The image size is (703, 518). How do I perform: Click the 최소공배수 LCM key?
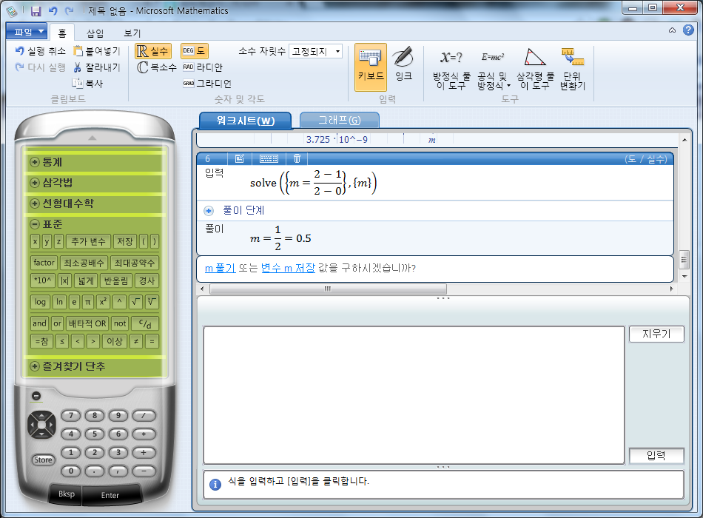[x=84, y=263]
